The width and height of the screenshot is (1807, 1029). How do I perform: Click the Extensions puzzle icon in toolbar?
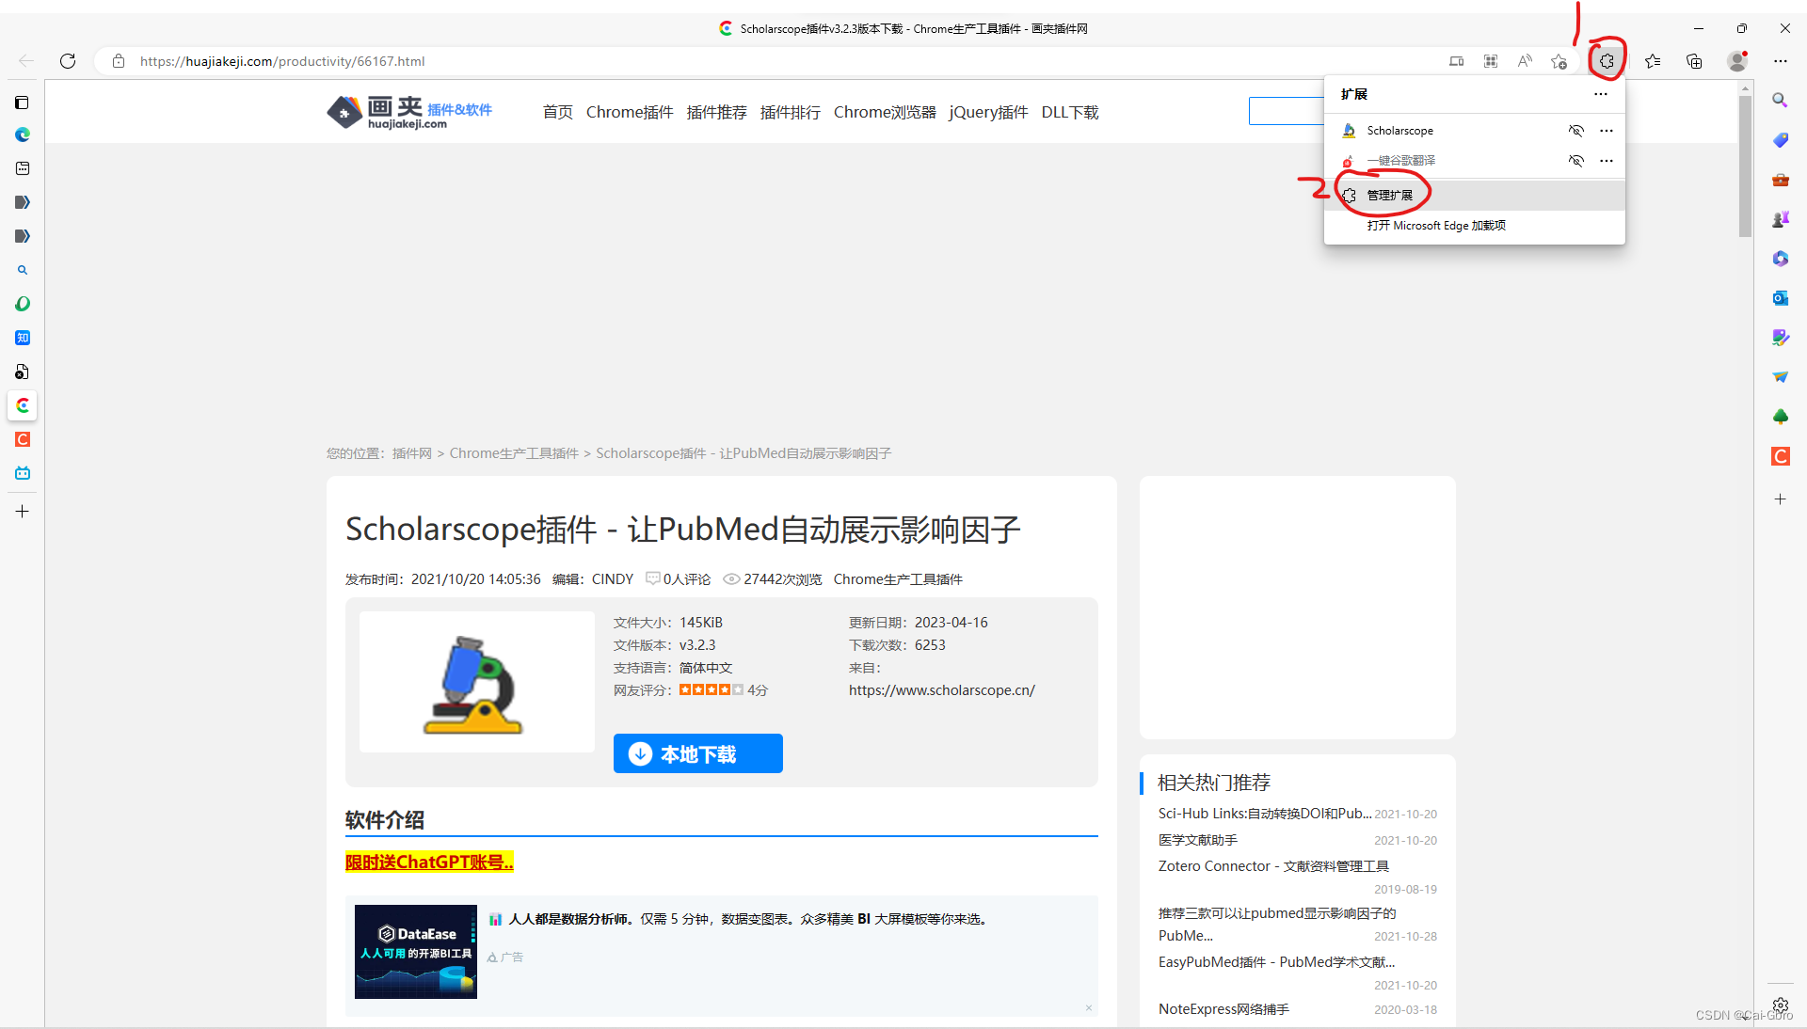[1607, 61]
